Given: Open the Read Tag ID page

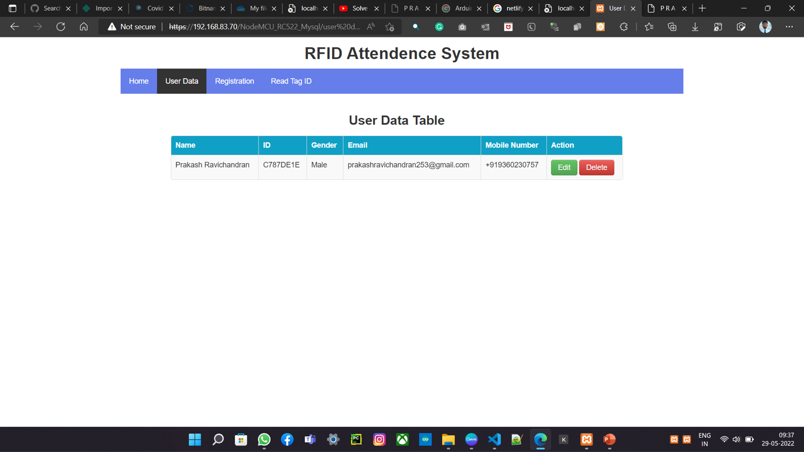Looking at the screenshot, I should click(x=291, y=81).
